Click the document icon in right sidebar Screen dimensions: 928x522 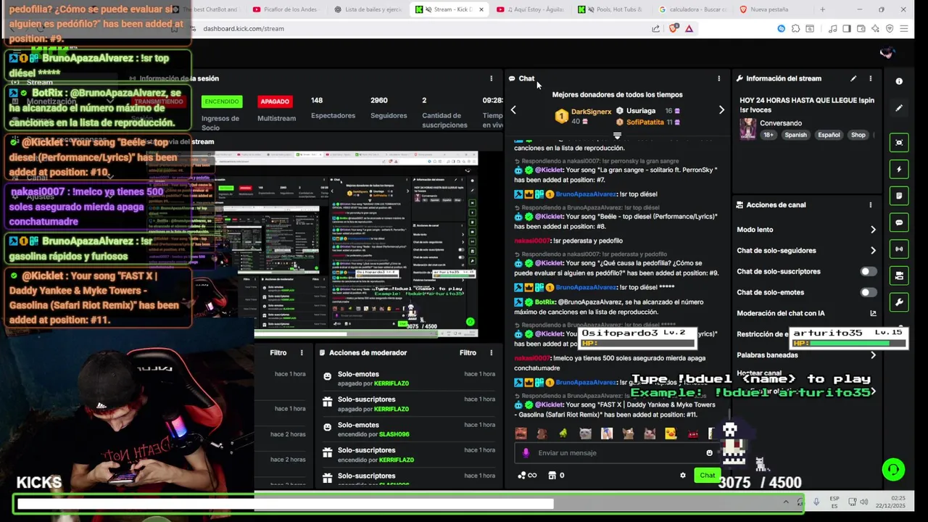(899, 196)
